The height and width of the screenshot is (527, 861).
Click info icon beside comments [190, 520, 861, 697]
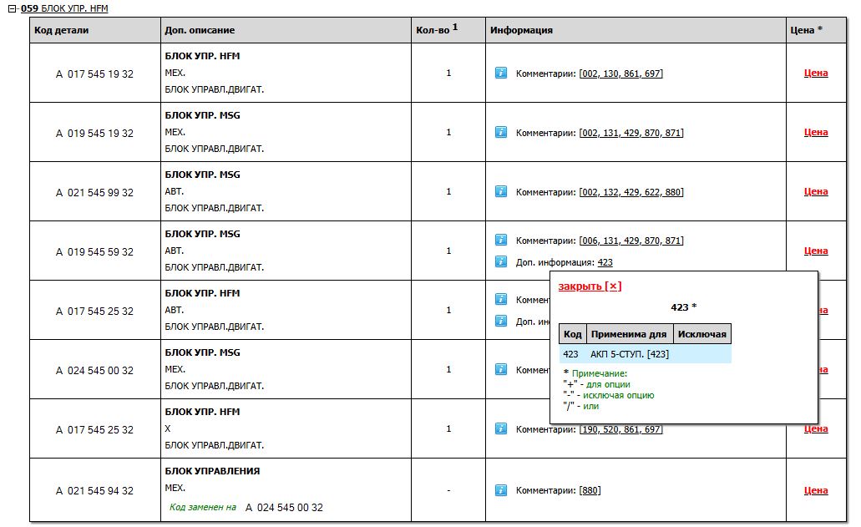[x=501, y=428]
